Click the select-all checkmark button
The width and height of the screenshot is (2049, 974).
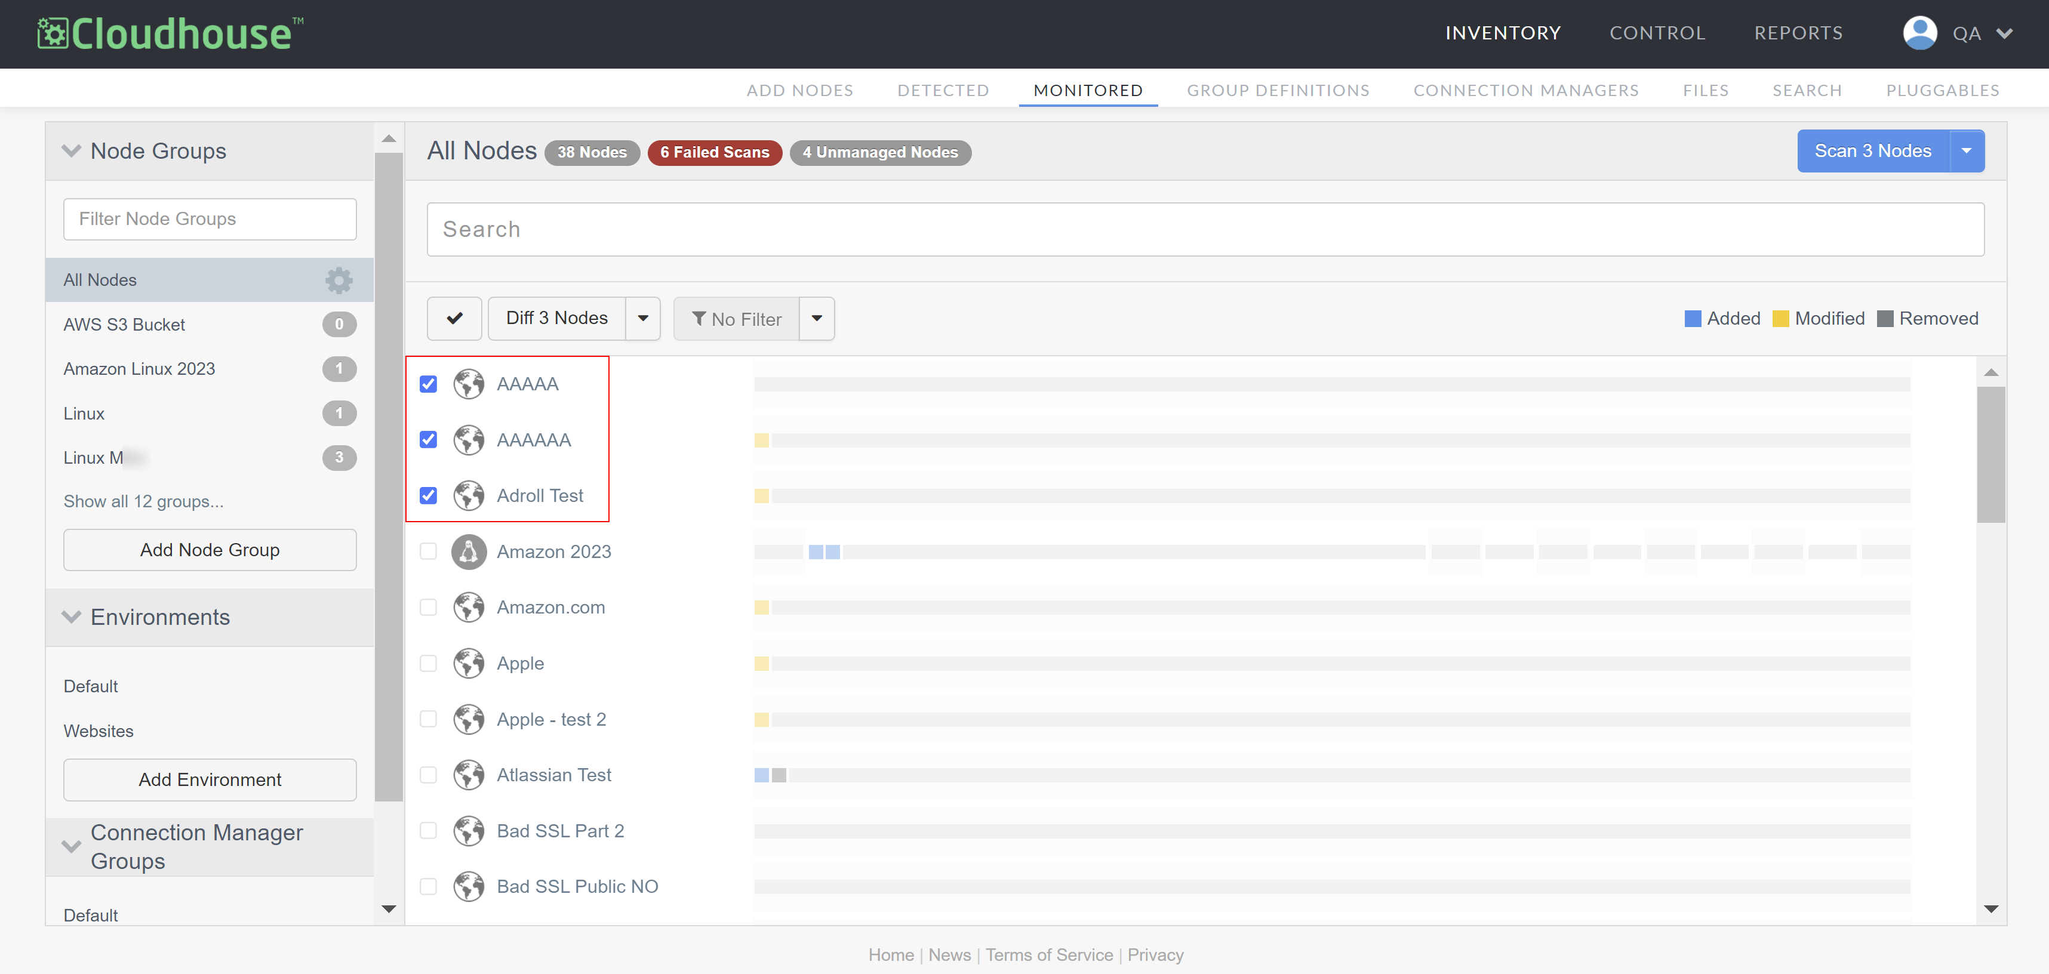pyautogui.click(x=454, y=319)
